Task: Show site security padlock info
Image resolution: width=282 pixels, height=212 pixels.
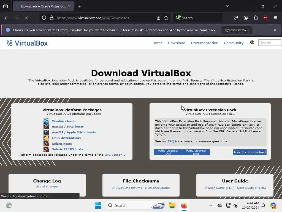Action: (52, 18)
